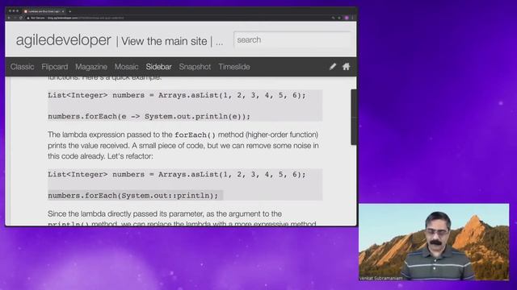The image size is (517, 290).
Task: Click the forEach() inline code text
Action: tap(195, 135)
